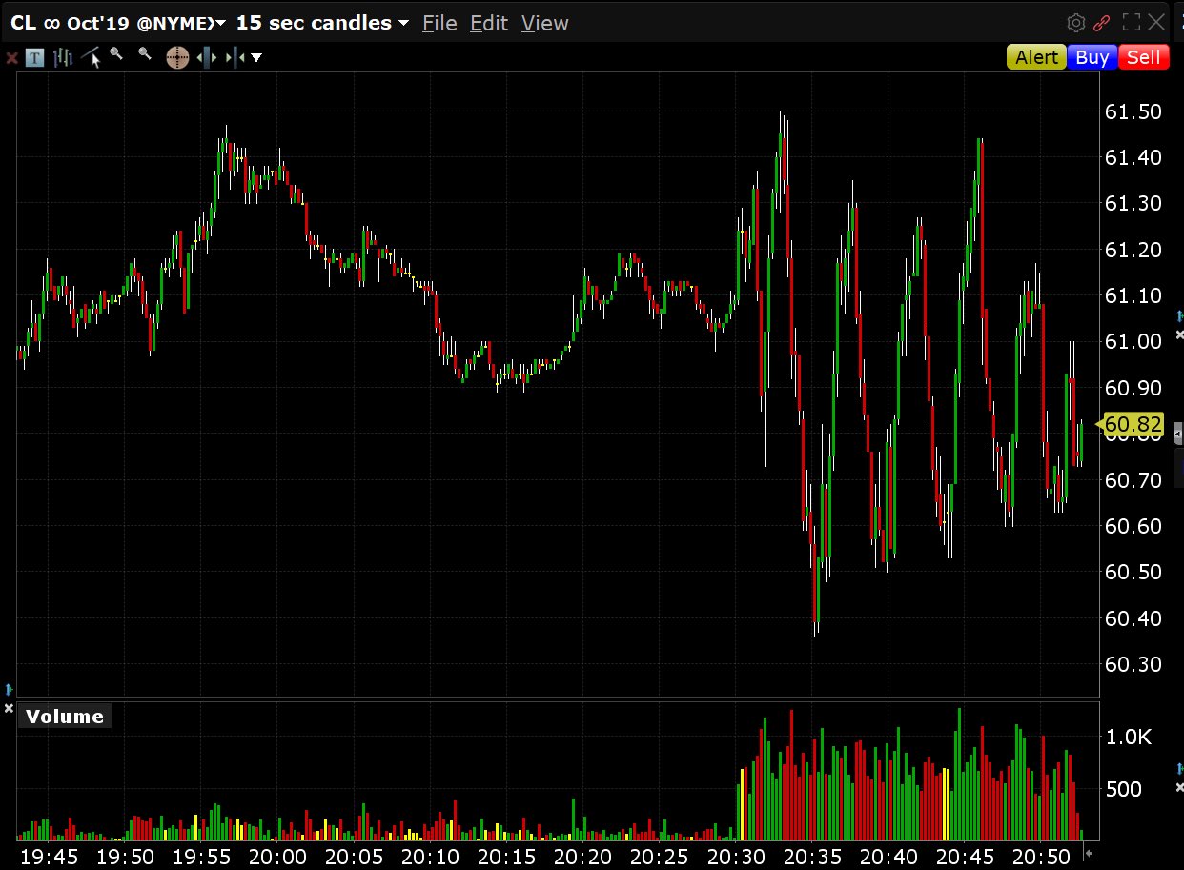Screen dimensions: 1184x870
Task: Click the 20:00 time axis label
Action: [277, 857]
